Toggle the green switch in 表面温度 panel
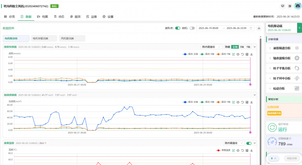 tap(249, 143)
